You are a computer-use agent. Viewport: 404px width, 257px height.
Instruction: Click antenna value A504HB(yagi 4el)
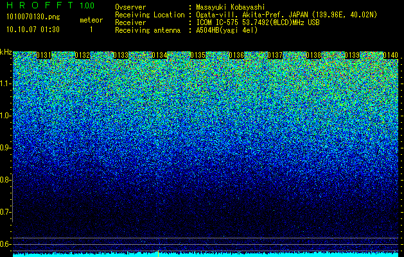(227, 30)
